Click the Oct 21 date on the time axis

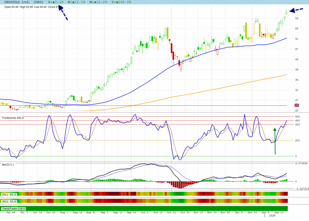coord(171,212)
